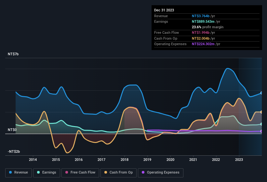Toggle the Operating Expenses legend entry
The width and height of the screenshot is (267, 182).
tap(161, 172)
